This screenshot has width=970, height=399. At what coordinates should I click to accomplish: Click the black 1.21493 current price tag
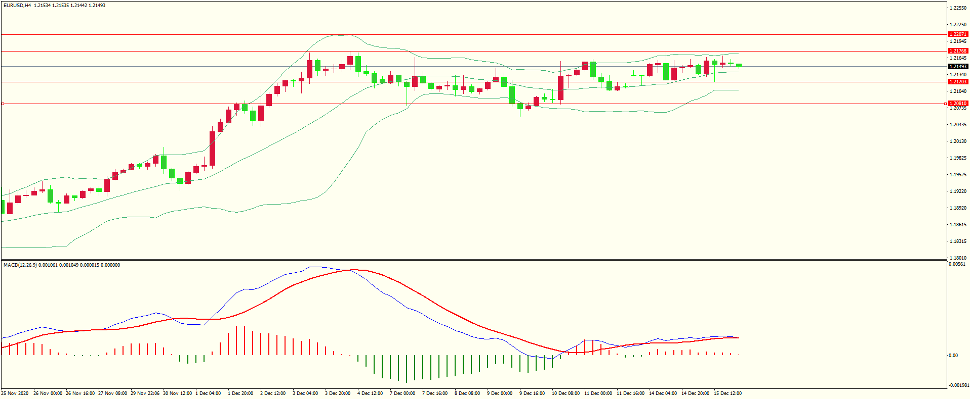tap(958, 67)
